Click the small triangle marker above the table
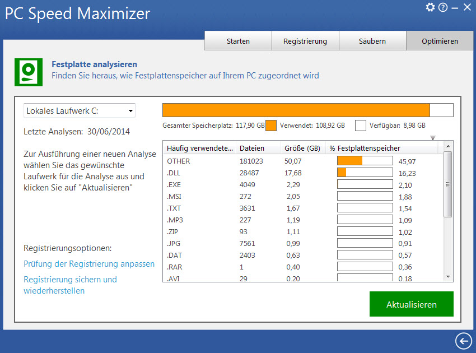Screen dimensions: 476x353 tap(433, 138)
